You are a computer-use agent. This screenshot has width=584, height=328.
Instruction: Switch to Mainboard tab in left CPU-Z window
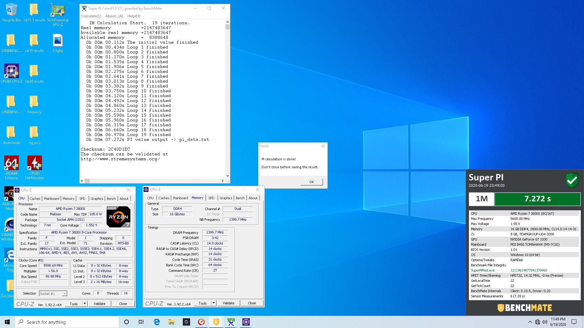click(51, 199)
